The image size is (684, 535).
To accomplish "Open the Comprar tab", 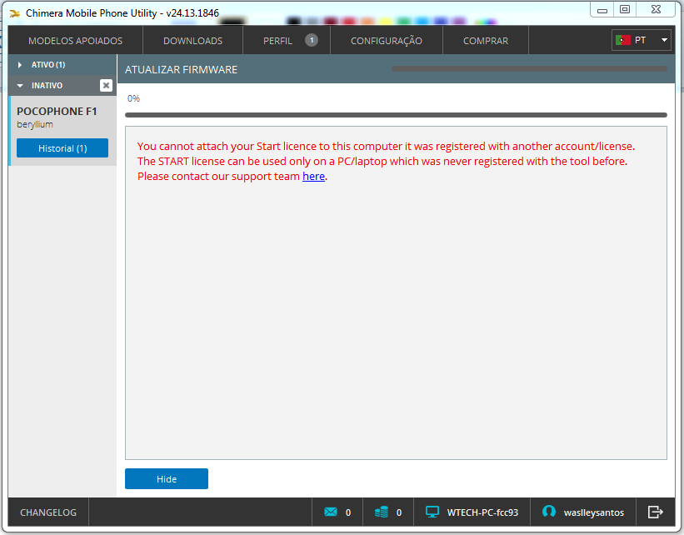I will pyautogui.click(x=486, y=41).
